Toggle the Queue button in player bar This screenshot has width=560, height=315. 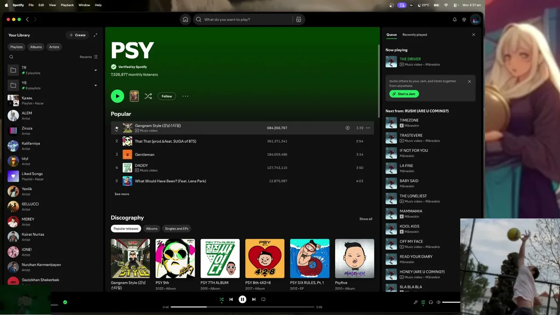[423, 302]
